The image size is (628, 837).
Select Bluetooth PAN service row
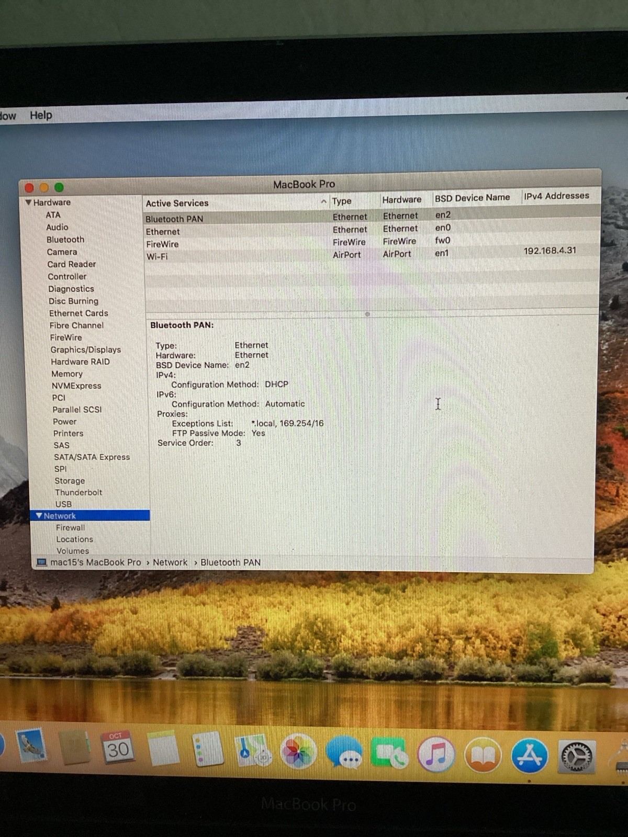[372, 217]
